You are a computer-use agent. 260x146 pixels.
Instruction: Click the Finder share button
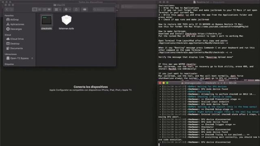(76, 9)
